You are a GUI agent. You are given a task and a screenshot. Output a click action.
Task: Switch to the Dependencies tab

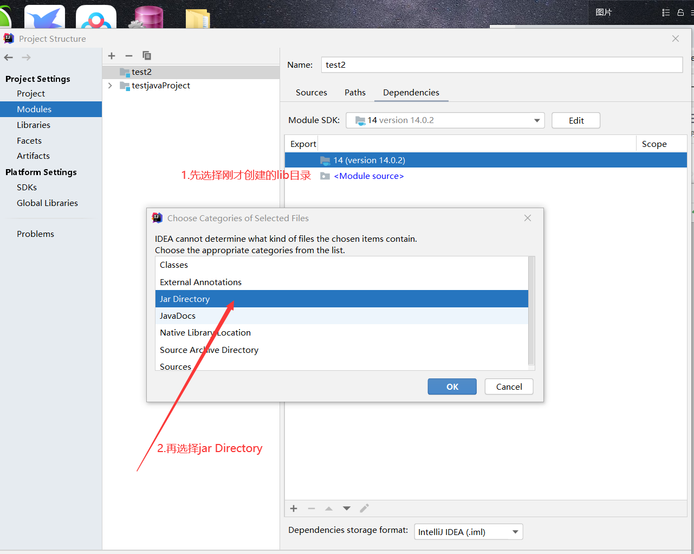[411, 93]
